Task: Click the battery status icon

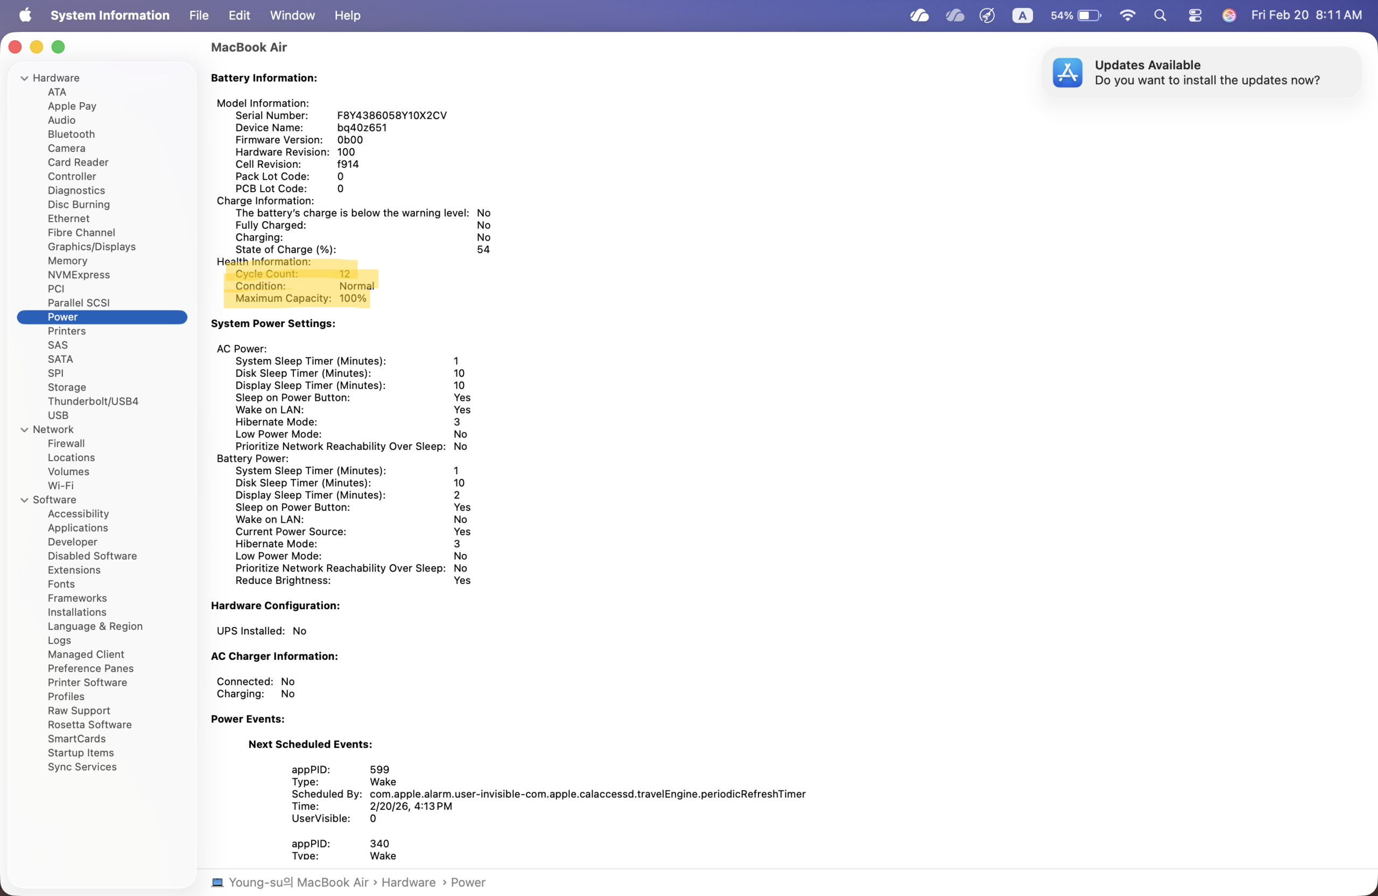Action: pyautogui.click(x=1088, y=15)
